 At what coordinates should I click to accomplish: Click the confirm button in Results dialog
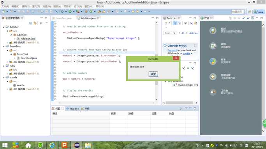coord(153,74)
